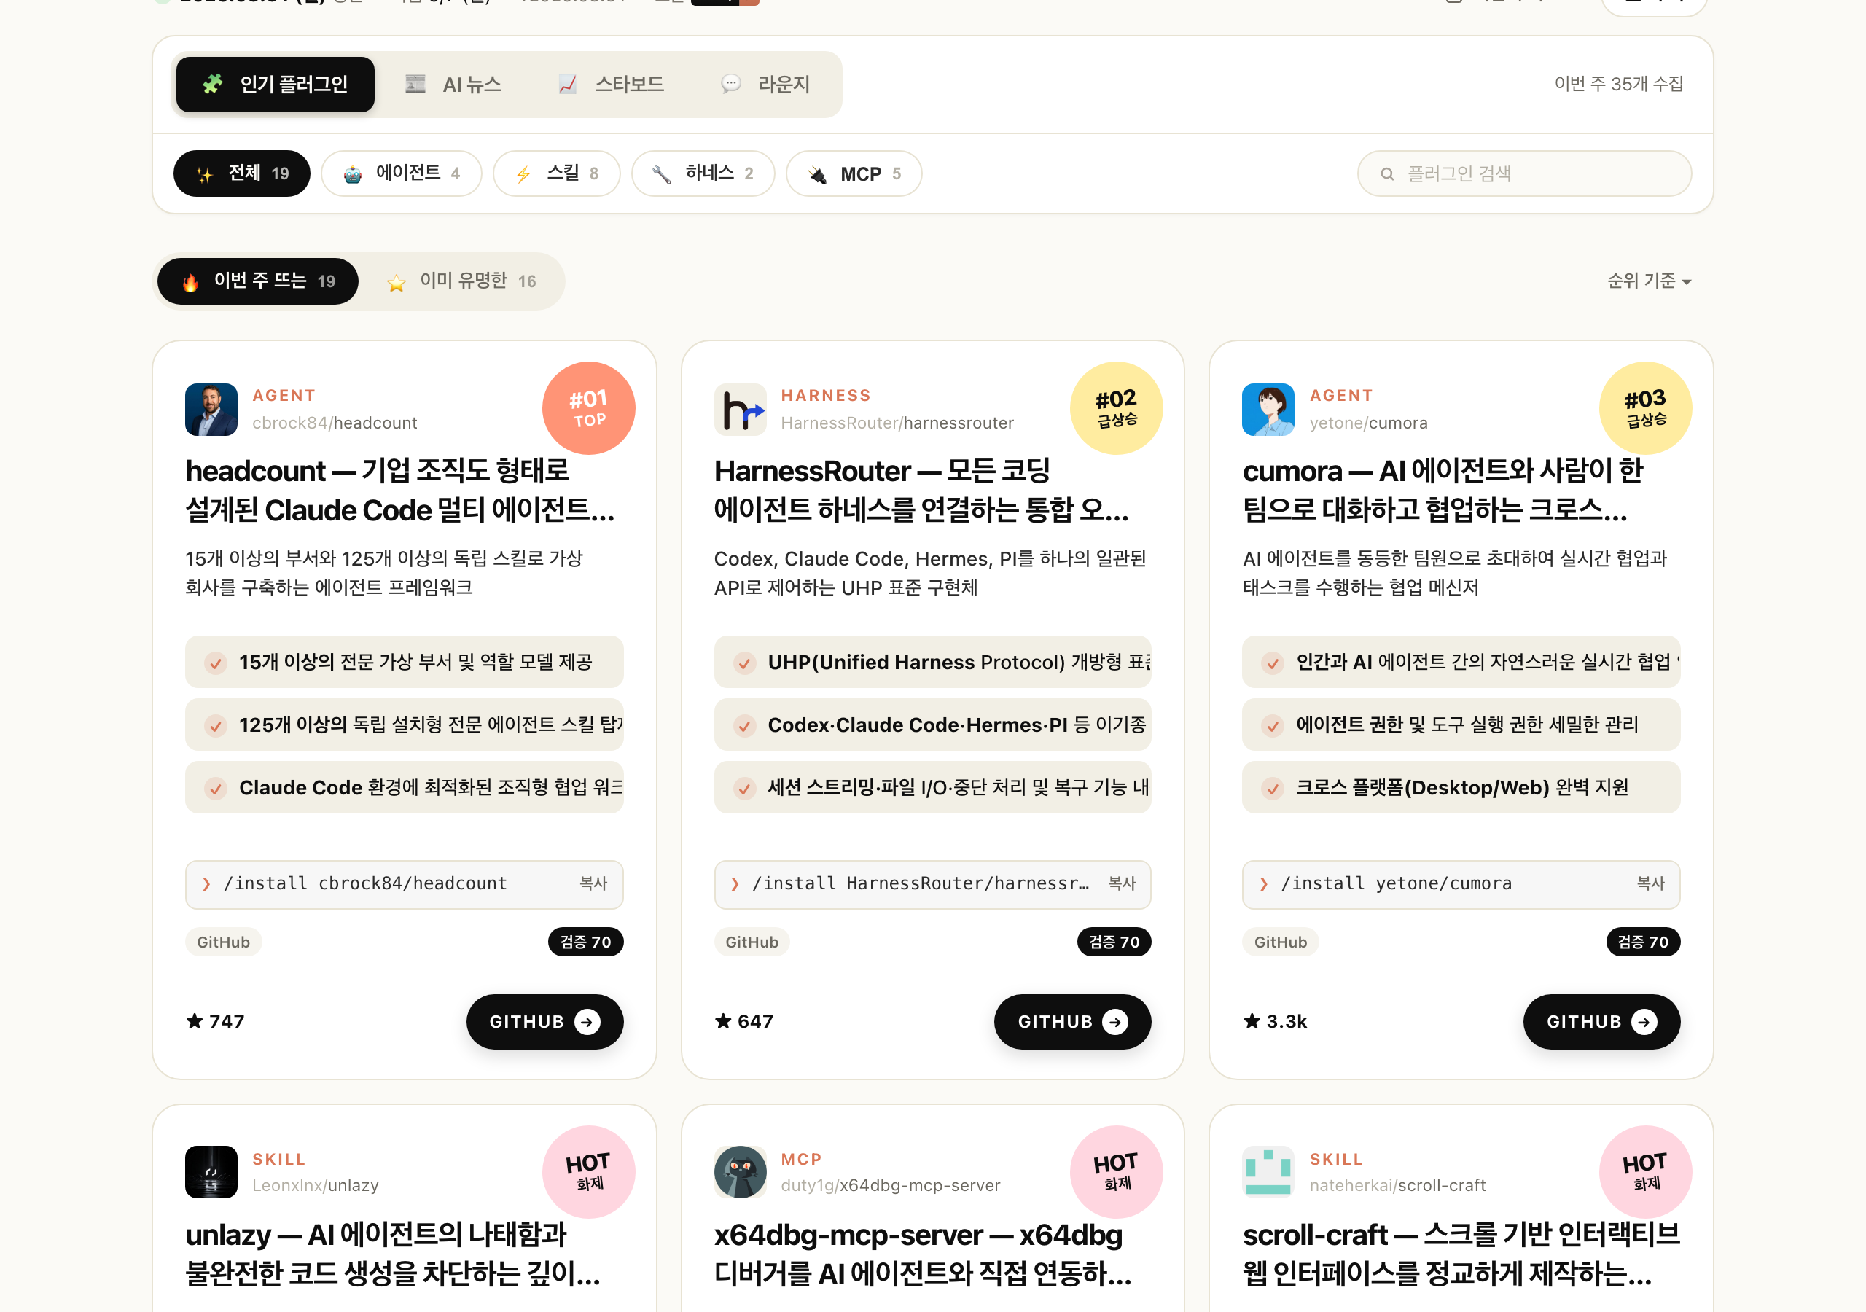This screenshot has height=1312, width=1866.
Task: Click the 647 star count
Action: tap(743, 1022)
